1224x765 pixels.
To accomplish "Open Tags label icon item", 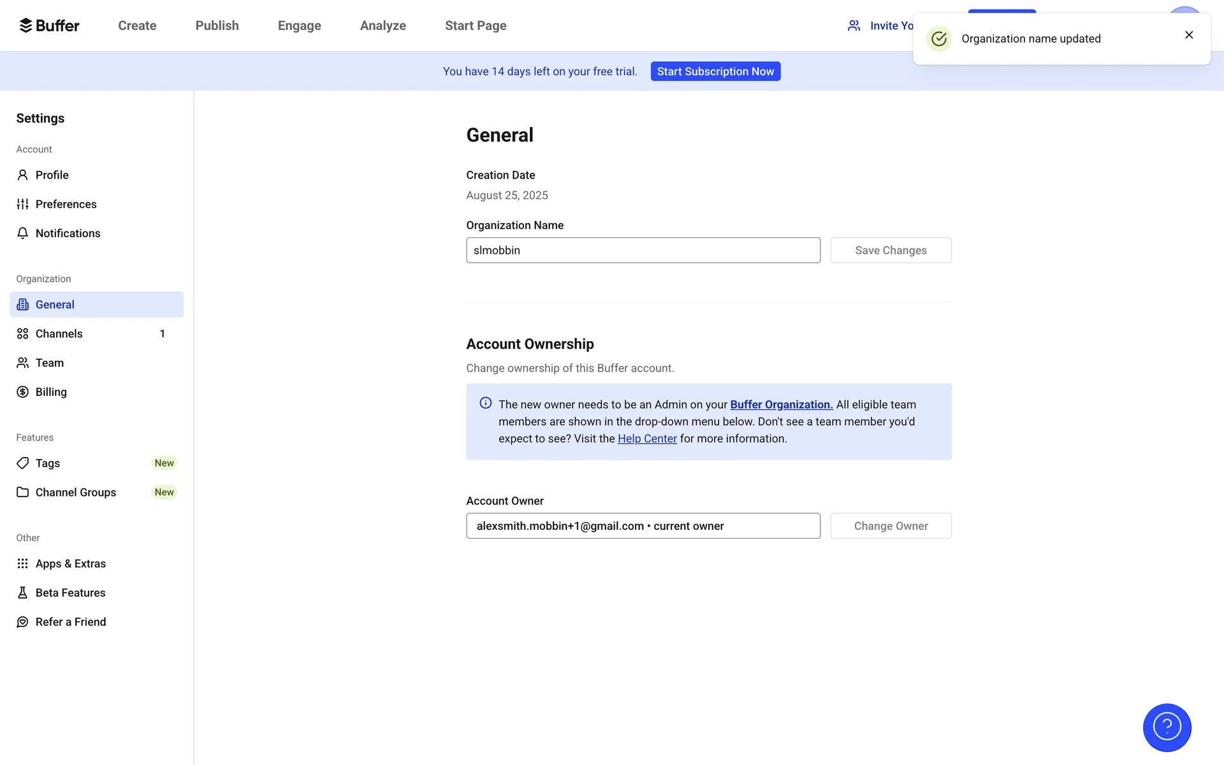I will click(23, 463).
